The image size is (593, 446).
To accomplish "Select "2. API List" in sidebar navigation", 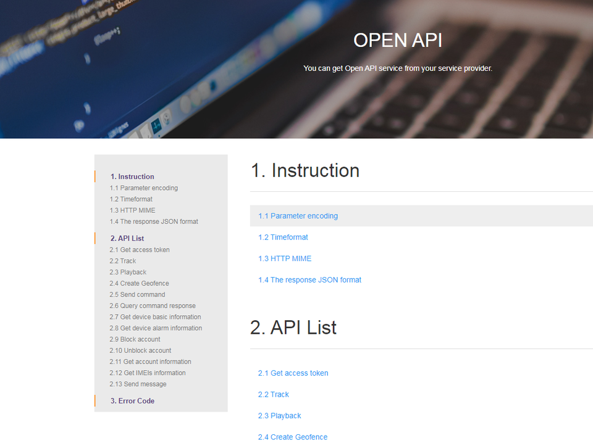I will (127, 238).
